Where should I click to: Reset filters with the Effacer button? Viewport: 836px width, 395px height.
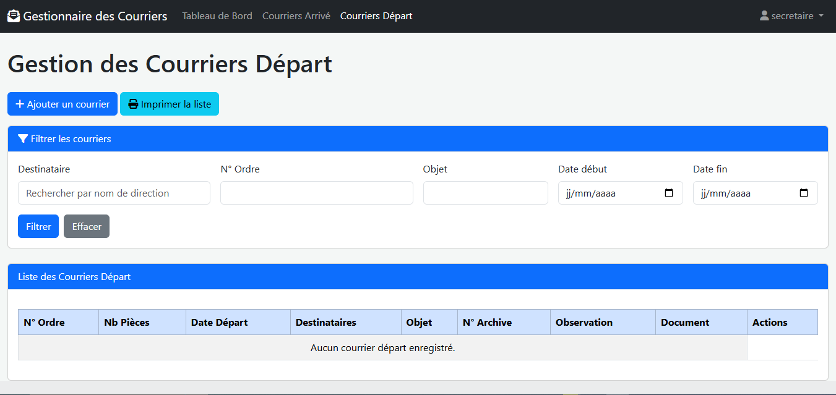(x=87, y=226)
